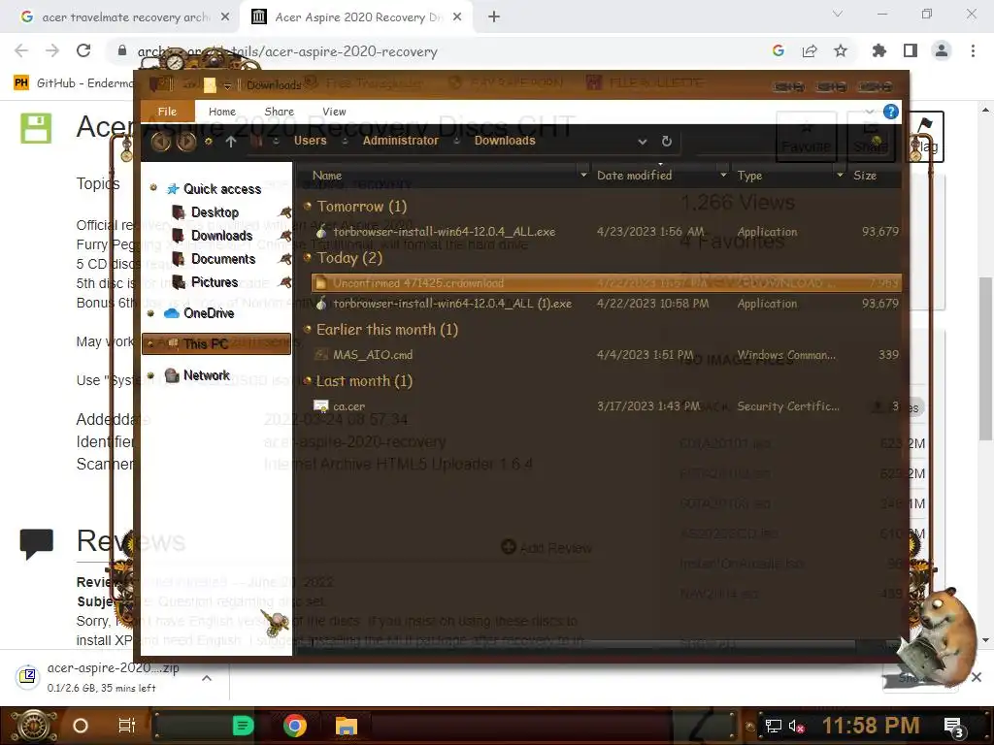Open Cortana circle on the taskbar
This screenshot has width=994, height=745.
coord(81,726)
